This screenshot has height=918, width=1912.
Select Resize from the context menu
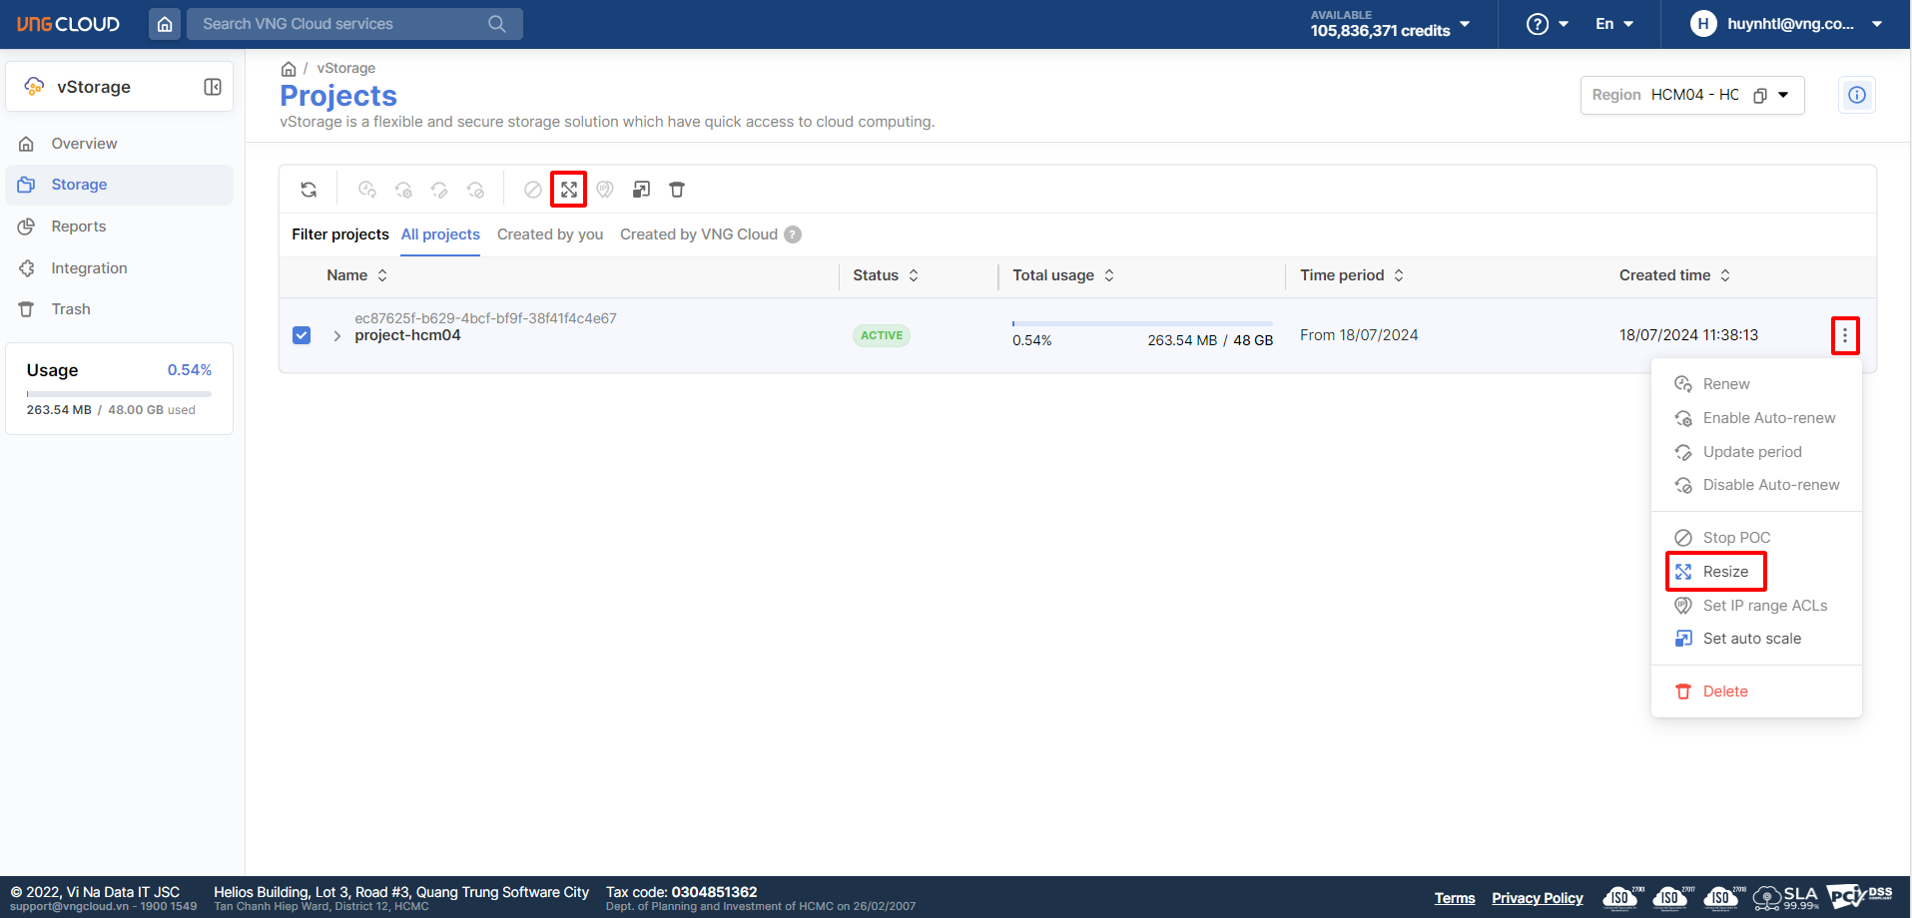tap(1724, 572)
